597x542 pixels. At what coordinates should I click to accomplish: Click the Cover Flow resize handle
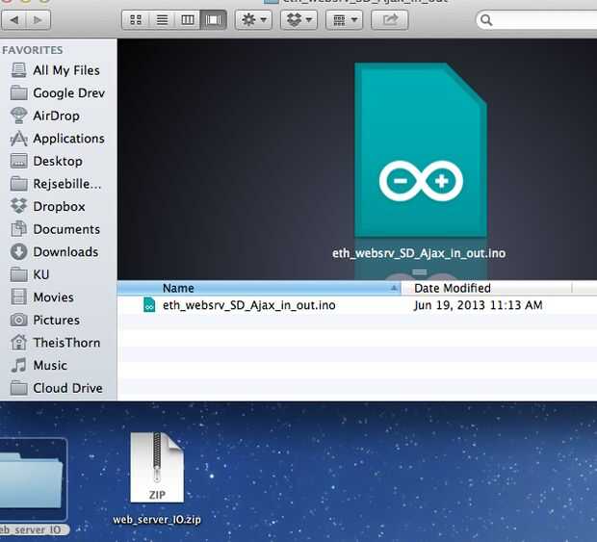(x=419, y=271)
